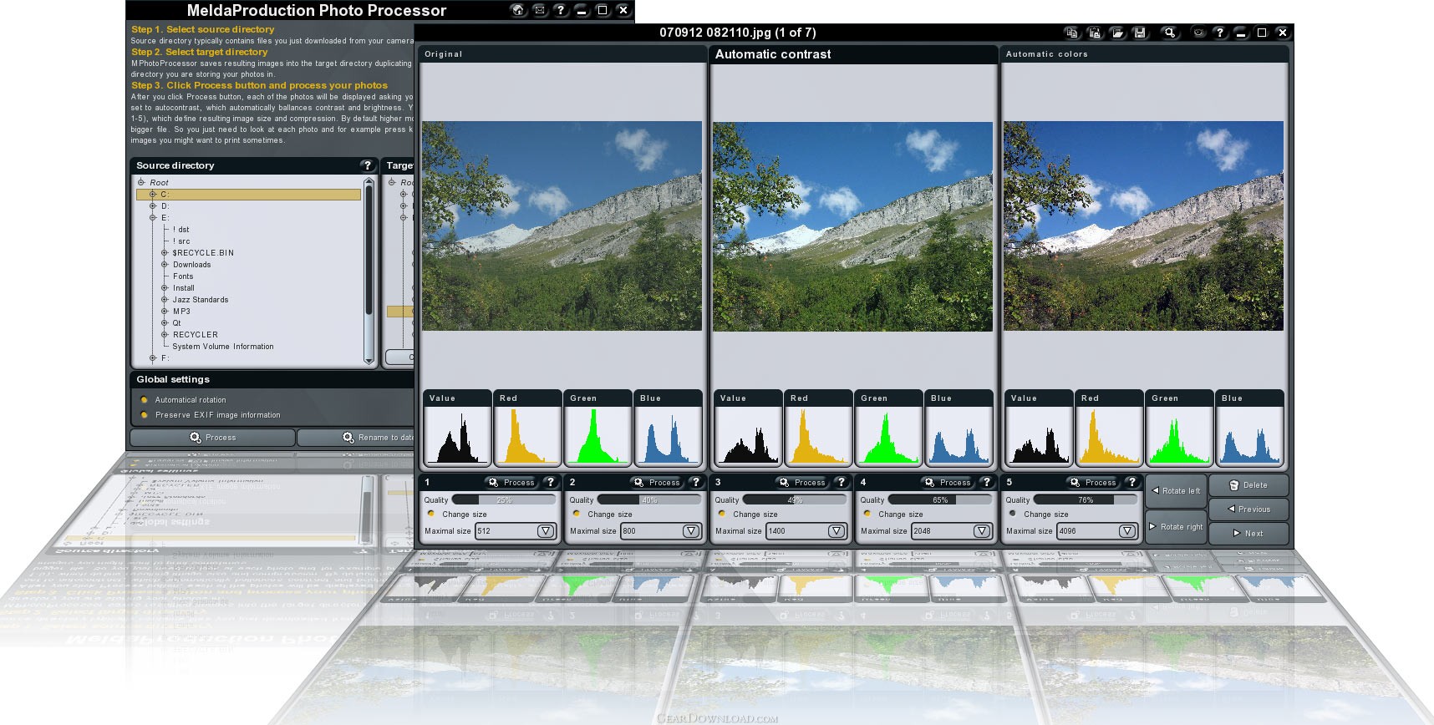The width and height of the screenshot is (1434, 725).
Task: Click Process button in preset 1
Action: pyautogui.click(x=511, y=482)
